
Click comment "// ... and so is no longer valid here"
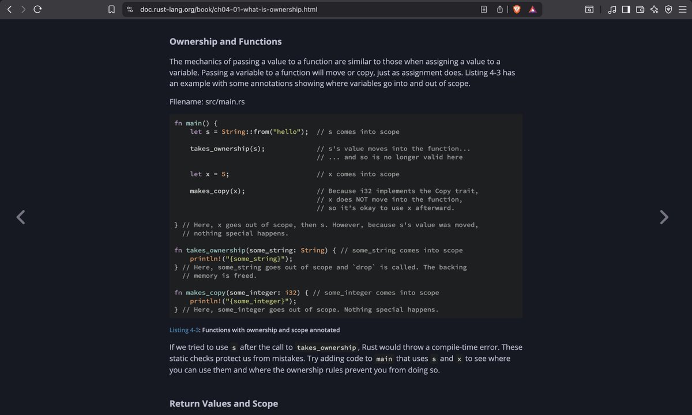[x=390, y=157]
